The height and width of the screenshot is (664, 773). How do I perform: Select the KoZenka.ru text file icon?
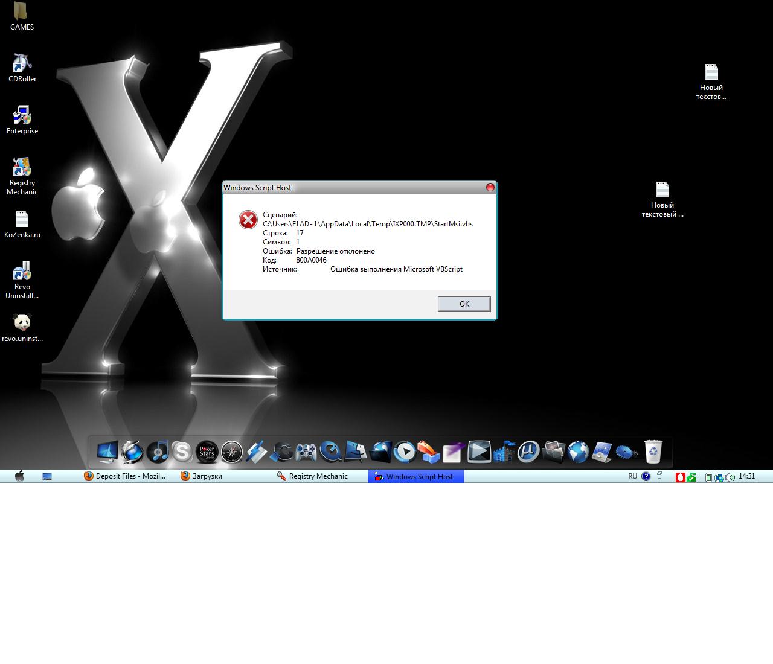(x=22, y=225)
